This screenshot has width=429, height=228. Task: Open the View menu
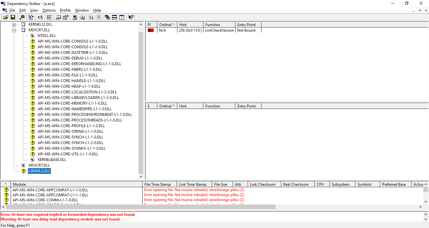[x=34, y=10]
